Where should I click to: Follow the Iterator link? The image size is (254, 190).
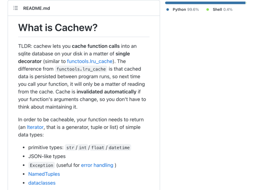35,127
